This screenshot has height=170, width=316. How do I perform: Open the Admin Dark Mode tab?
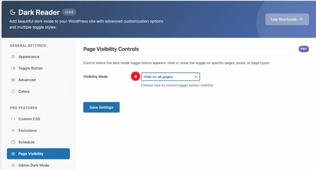click(38, 165)
